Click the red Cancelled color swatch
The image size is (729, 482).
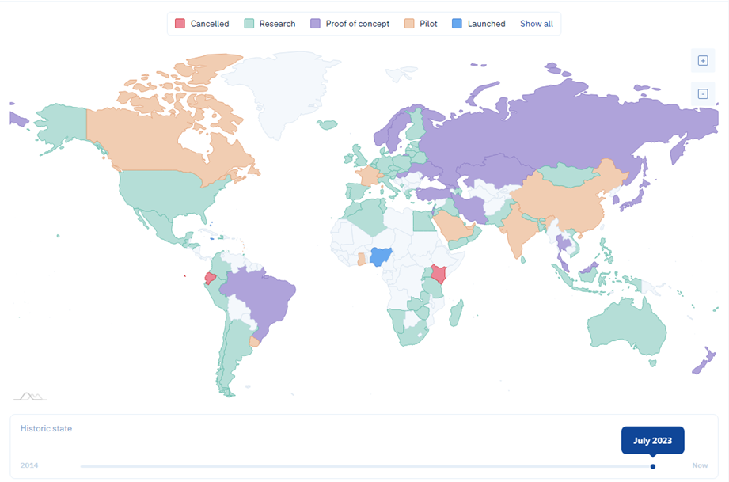(180, 24)
